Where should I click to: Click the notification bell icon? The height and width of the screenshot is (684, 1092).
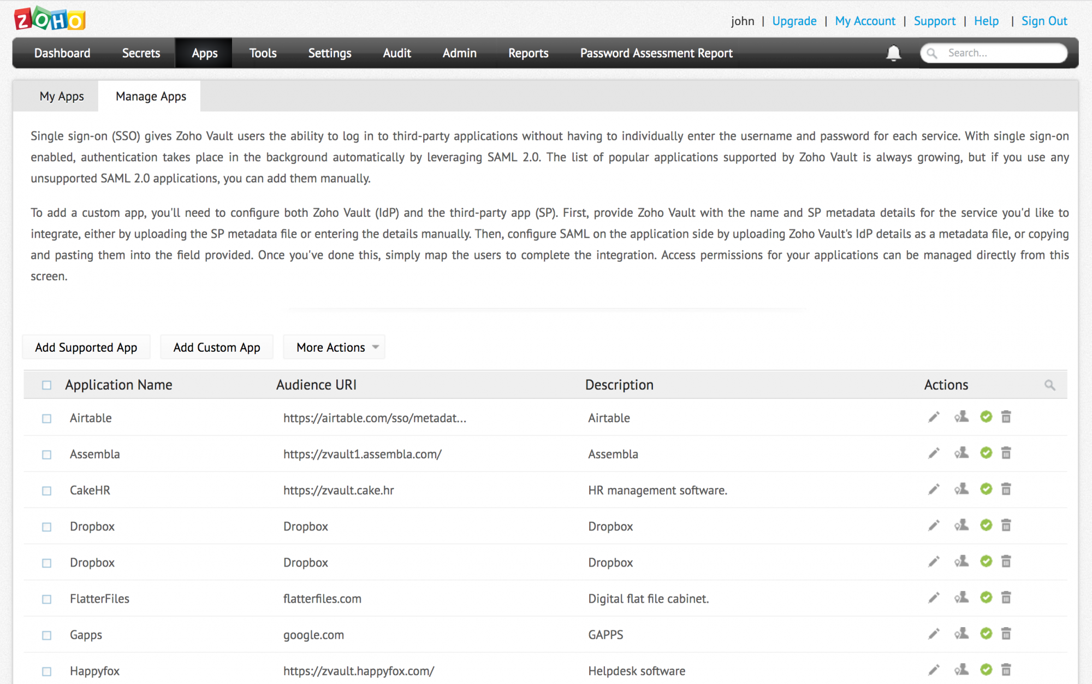[x=893, y=53]
